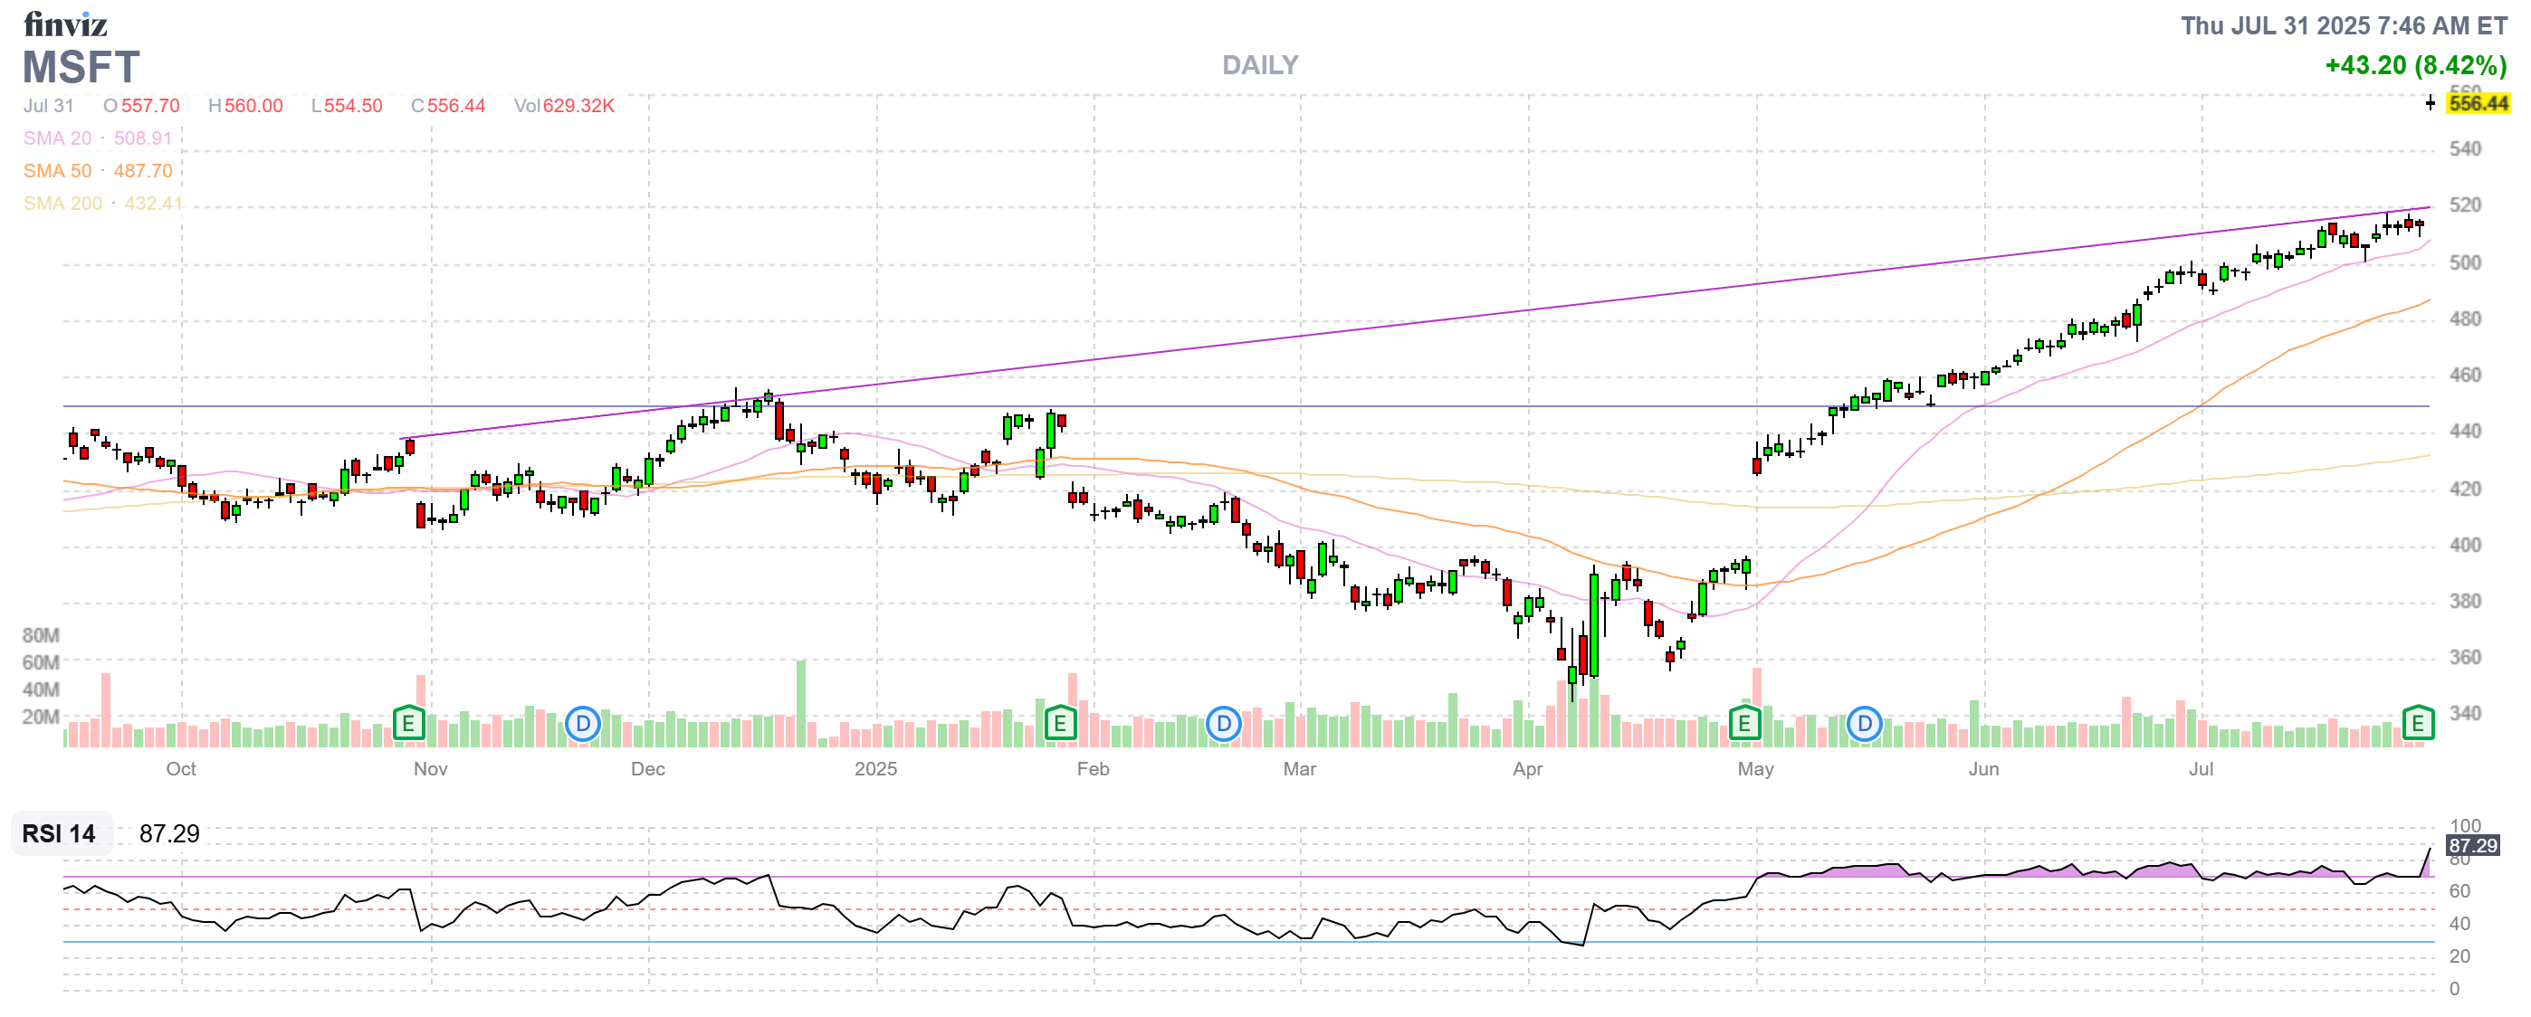The width and height of the screenshot is (2531, 1017).
Task: Click the 2025 label on time axis
Action: [874, 769]
